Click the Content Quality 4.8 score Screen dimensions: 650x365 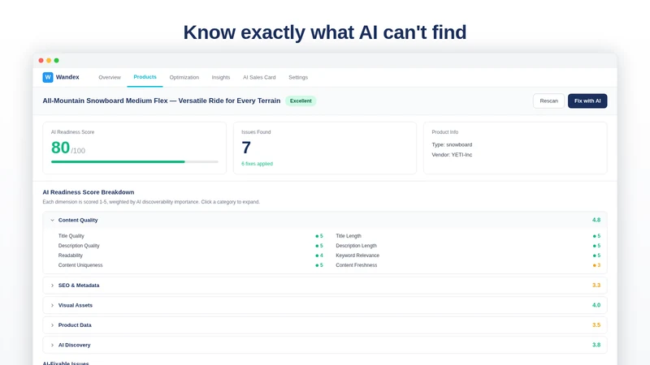[x=596, y=220]
